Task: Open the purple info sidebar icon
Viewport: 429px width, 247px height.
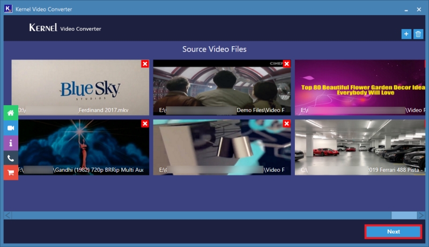Action: point(11,143)
